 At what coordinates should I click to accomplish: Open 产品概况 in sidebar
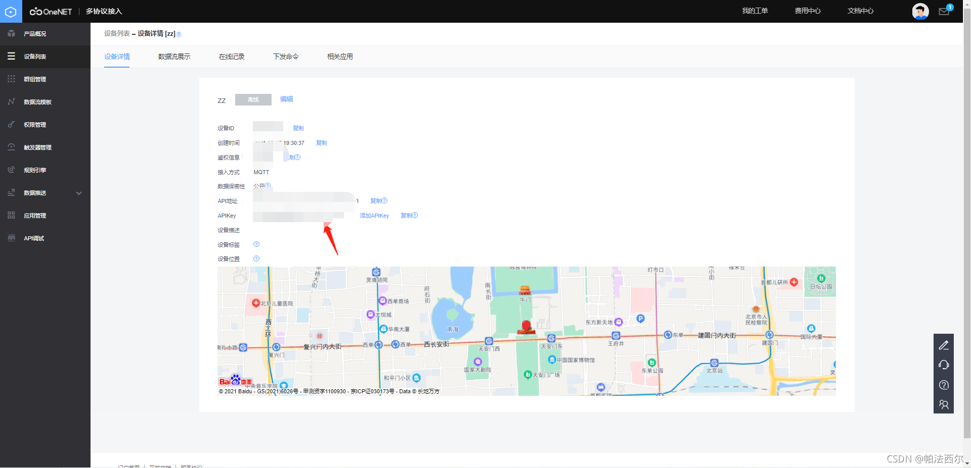click(x=35, y=34)
